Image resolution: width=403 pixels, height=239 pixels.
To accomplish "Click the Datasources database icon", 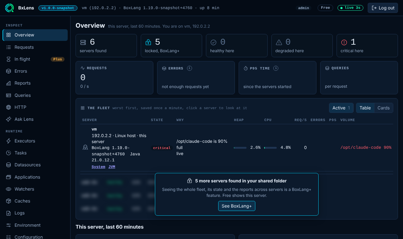I will [9, 165].
